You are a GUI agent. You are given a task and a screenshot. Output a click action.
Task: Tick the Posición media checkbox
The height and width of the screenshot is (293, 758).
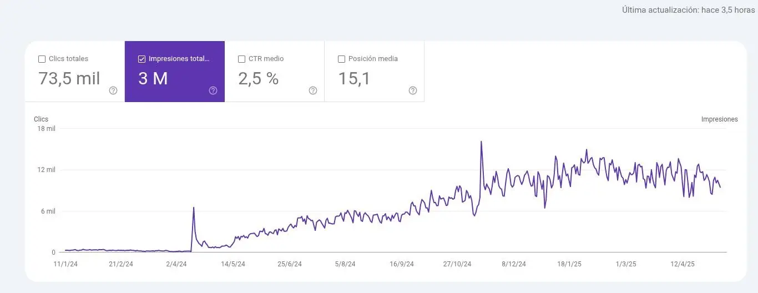click(x=342, y=59)
